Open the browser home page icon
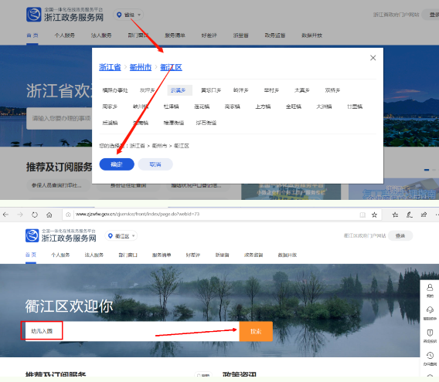Image resolution: width=439 pixels, height=382 pixels. pos(49,215)
